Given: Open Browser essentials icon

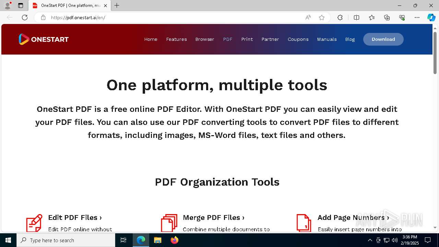Looking at the screenshot, I should (402, 17).
